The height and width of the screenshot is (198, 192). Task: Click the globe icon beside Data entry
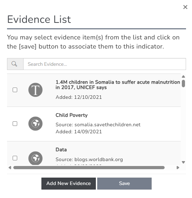click(35, 158)
